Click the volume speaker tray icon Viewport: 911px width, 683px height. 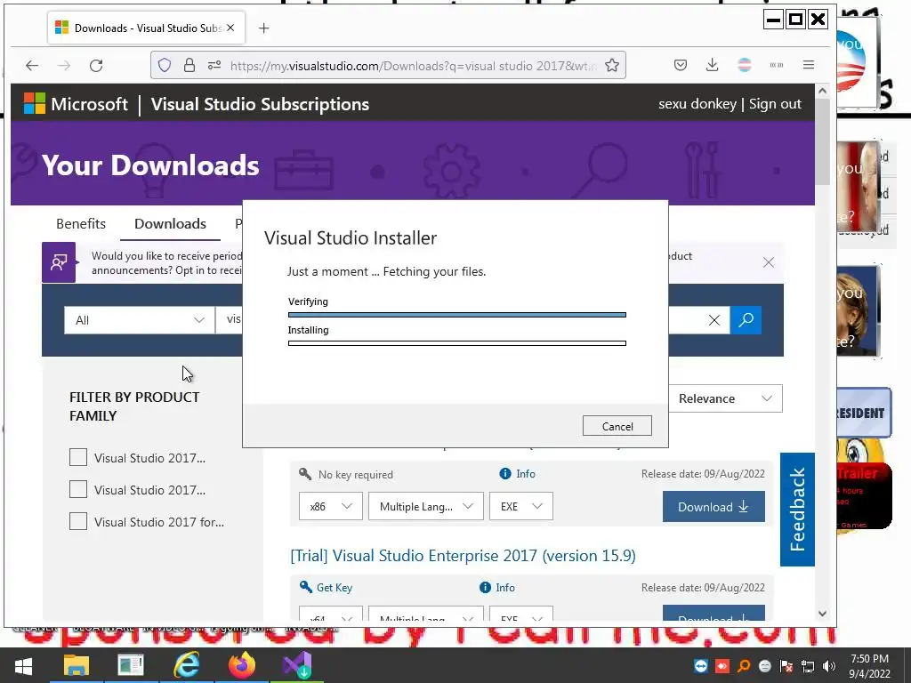tap(829, 666)
